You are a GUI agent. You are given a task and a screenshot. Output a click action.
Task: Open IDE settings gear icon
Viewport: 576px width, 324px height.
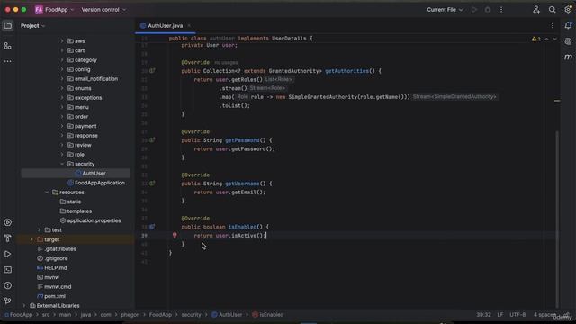coord(568,10)
